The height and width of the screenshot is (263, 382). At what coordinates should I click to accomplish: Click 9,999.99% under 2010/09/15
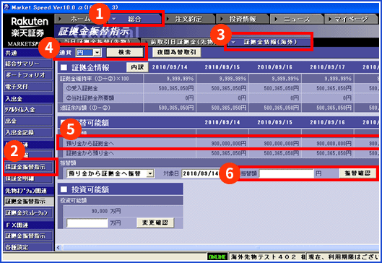(x=233, y=79)
